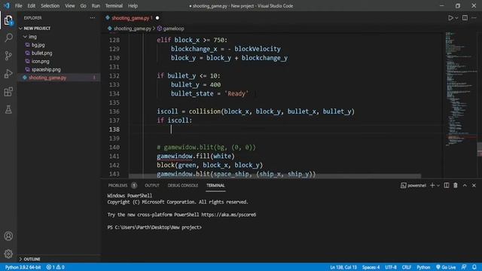Click Ln 138, Col 13 status
Image resolution: width=482 pixels, height=271 pixels.
tap(343, 267)
